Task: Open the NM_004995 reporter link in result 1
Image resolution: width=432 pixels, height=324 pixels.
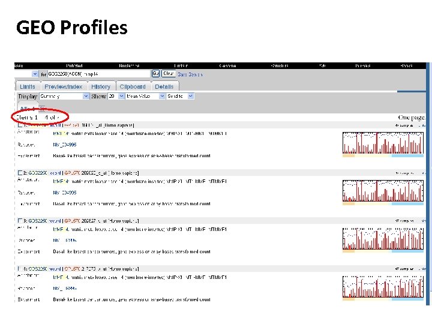Action: tap(64, 145)
